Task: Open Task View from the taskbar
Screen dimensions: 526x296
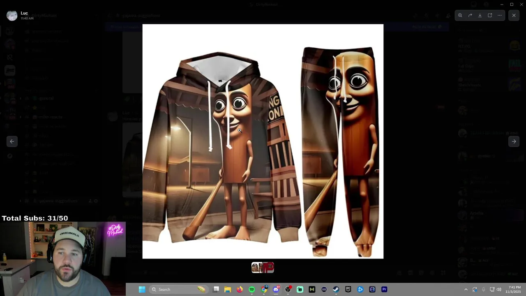Action: click(216, 289)
